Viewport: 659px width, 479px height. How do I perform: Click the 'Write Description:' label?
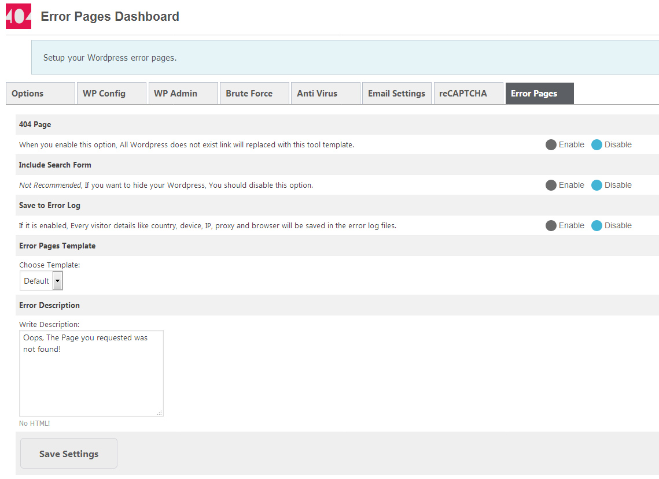tap(49, 325)
